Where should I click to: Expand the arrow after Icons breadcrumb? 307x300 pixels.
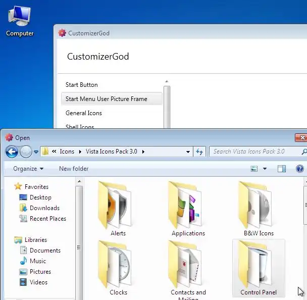[80, 152]
